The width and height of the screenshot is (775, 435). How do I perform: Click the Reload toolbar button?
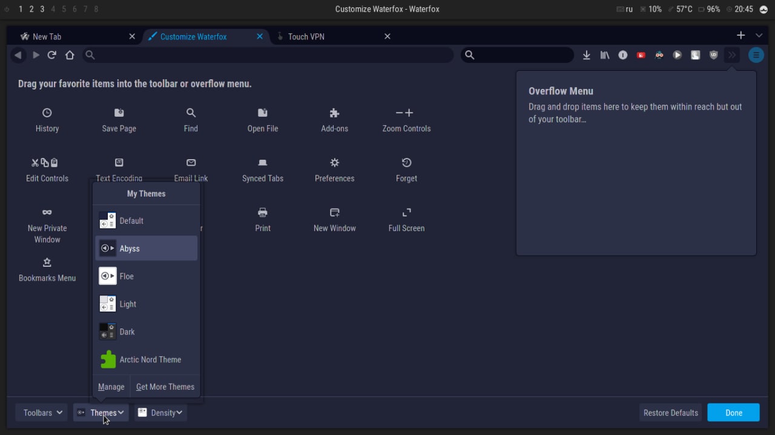pyautogui.click(x=52, y=55)
